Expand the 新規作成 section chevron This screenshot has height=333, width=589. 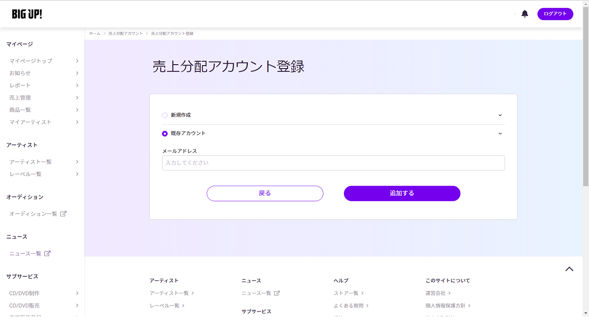click(x=500, y=115)
